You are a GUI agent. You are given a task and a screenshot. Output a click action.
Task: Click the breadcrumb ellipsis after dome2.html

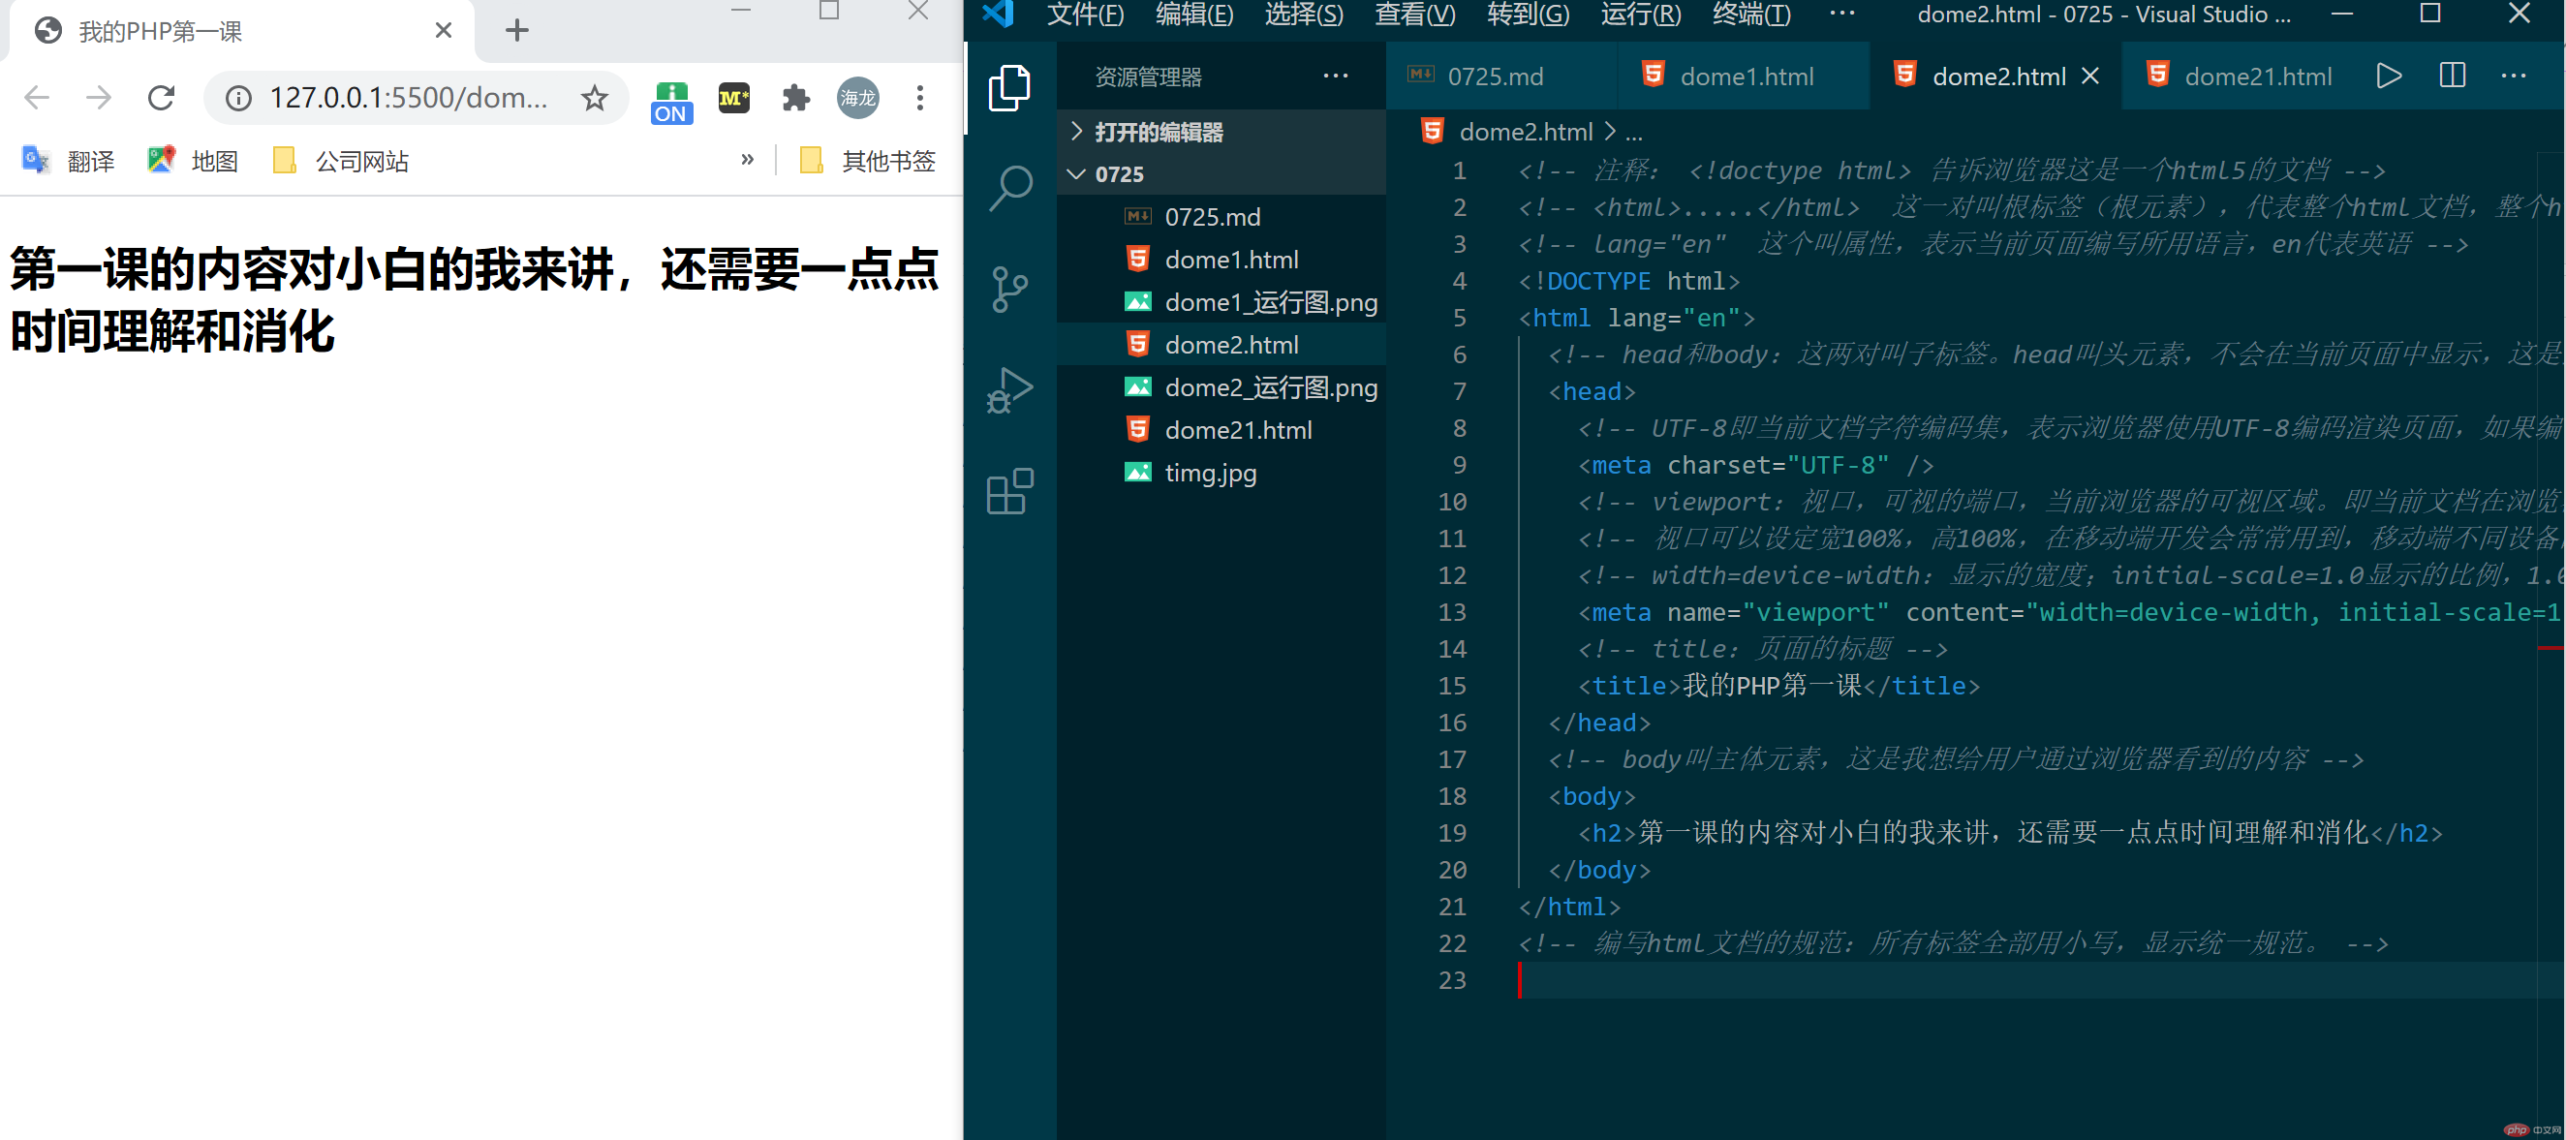click(x=1633, y=132)
